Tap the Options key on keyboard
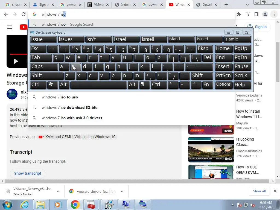This screenshot has width=280, height=210. [x=223, y=85]
